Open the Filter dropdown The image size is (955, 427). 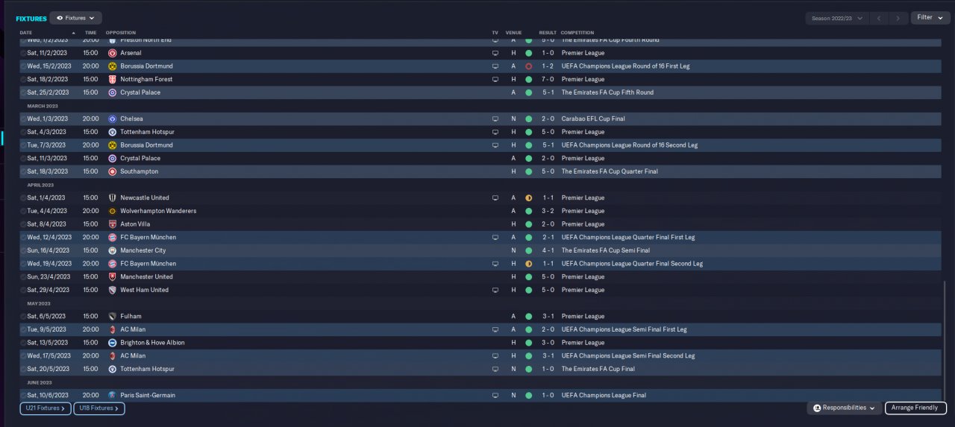click(930, 18)
